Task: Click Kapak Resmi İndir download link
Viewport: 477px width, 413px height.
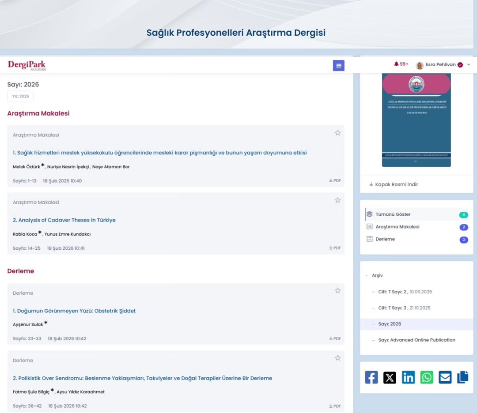Action: pyautogui.click(x=393, y=184)
